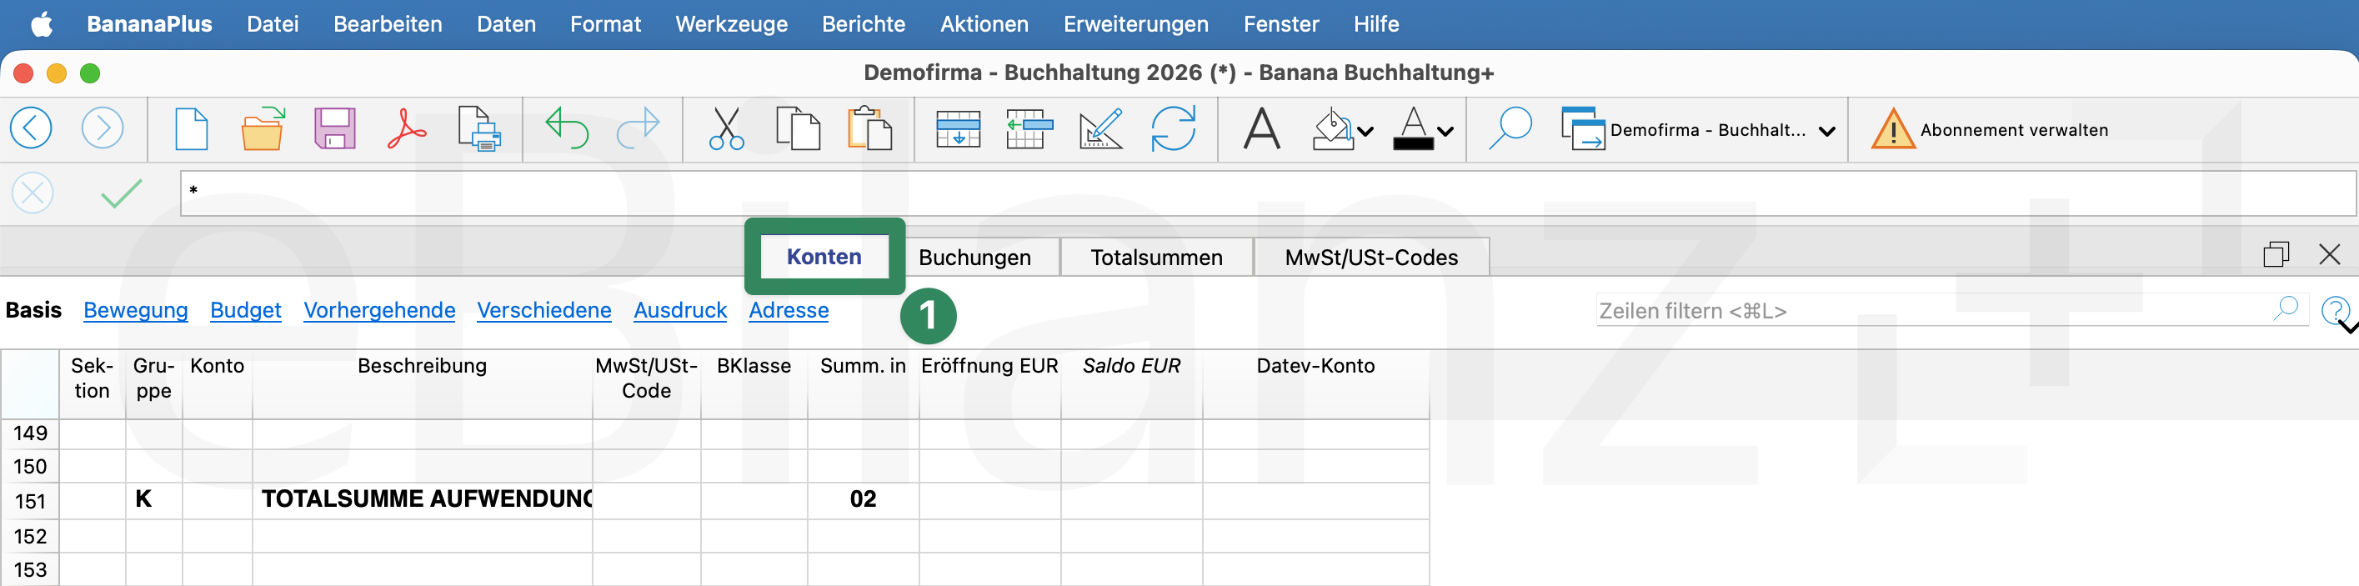Switch to the Buchungen tab
Viewport: 2359px width, 586px height.
coord(974,258)
